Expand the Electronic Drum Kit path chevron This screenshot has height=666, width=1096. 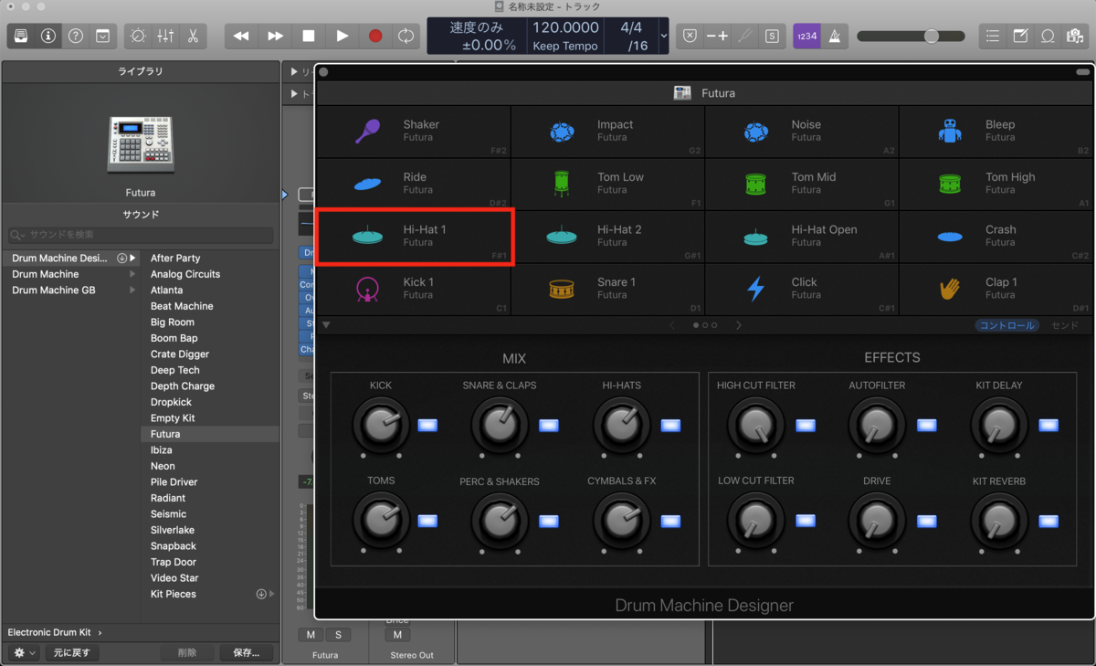point(100,632)
